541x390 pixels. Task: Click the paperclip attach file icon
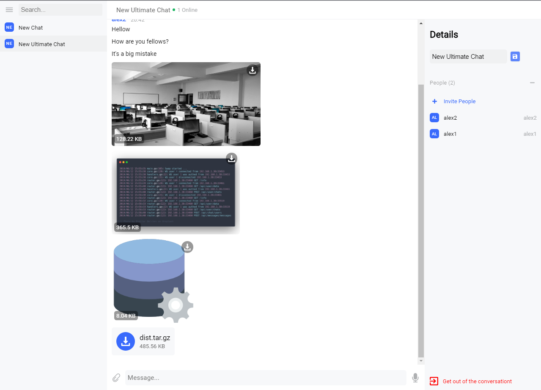116,378
